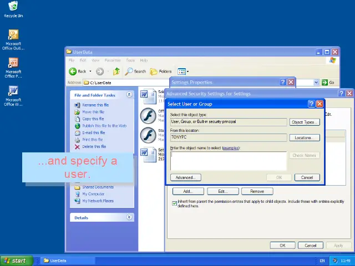Open the Help menu in Explorer
The width and height of the screenshot is (355, 266).
(144, 60)
